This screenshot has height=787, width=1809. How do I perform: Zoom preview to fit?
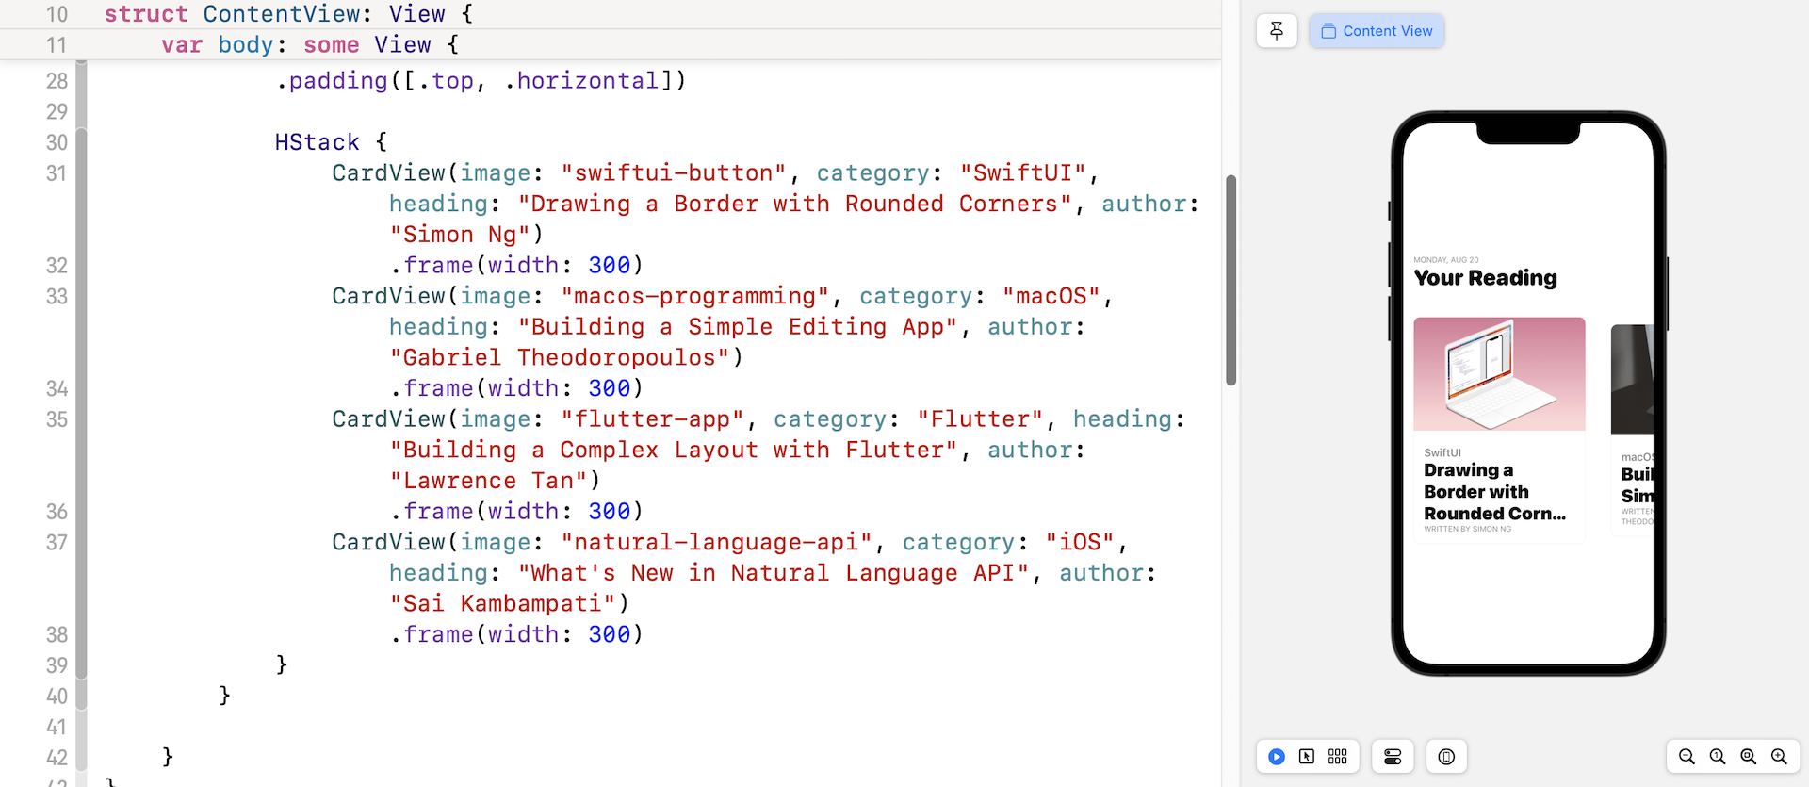click(1749, 757)
